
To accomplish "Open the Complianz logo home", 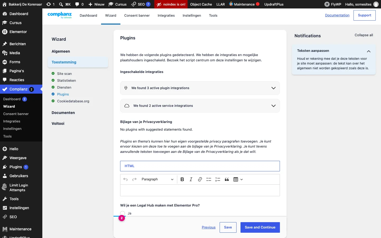I will point(60,15).
